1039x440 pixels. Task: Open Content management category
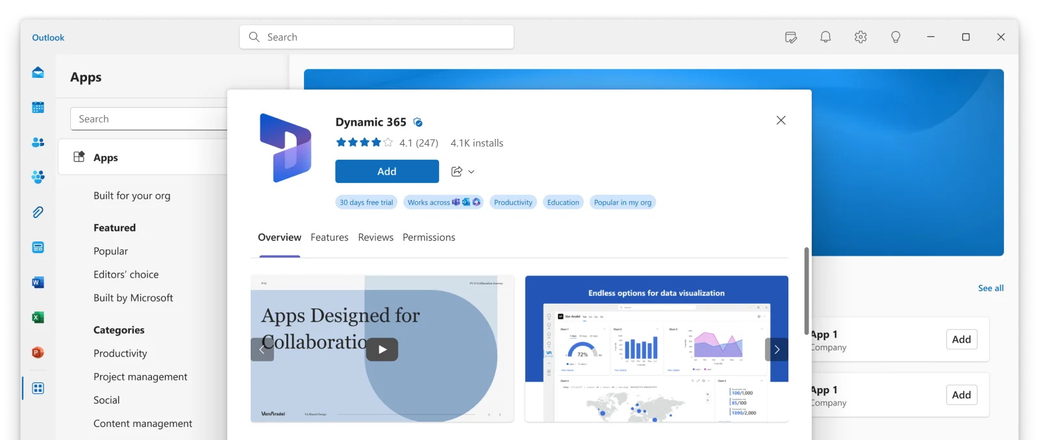143,423
